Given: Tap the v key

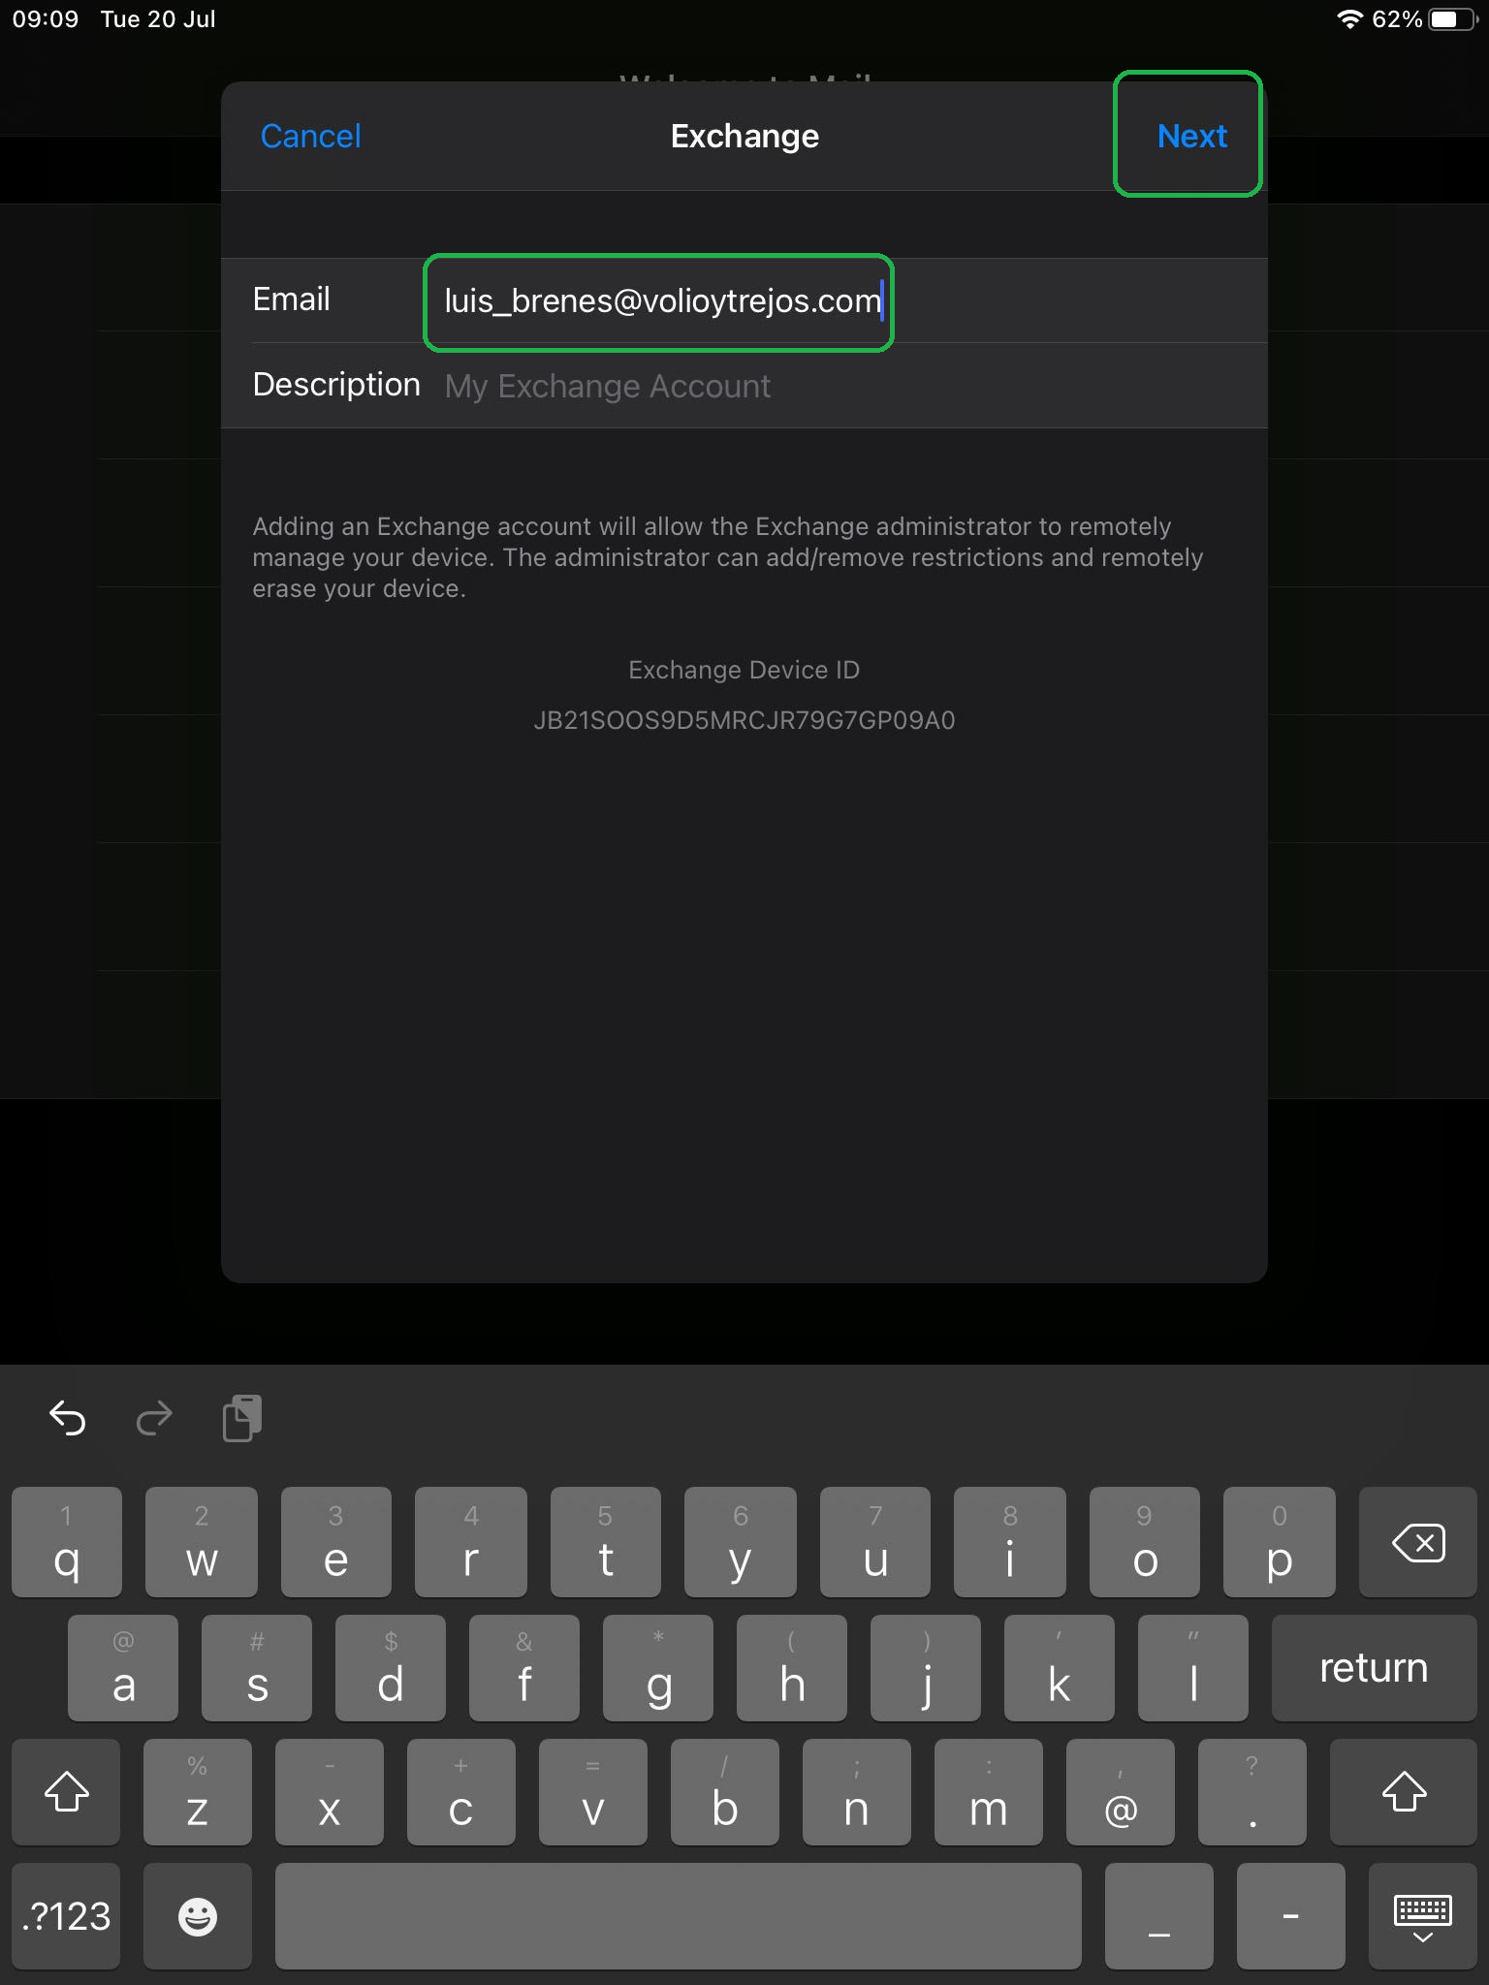Looking at the screenshot, I should tap(593, 1791).
